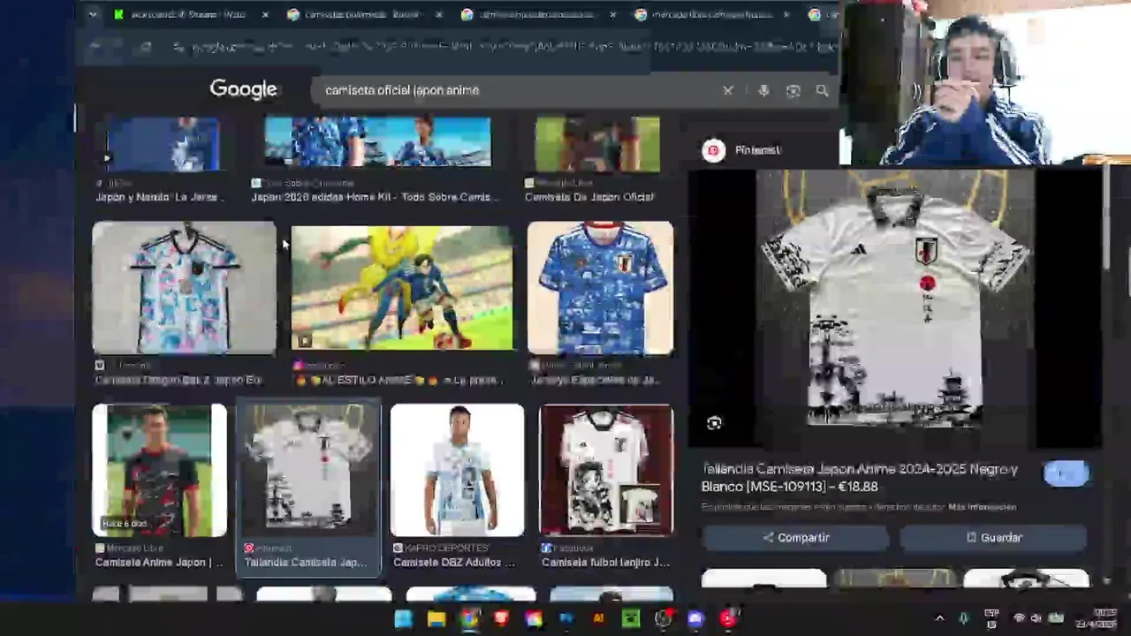Open the Windows Start menu
The image size is (1131, 636).
click(x=403, y=619)
